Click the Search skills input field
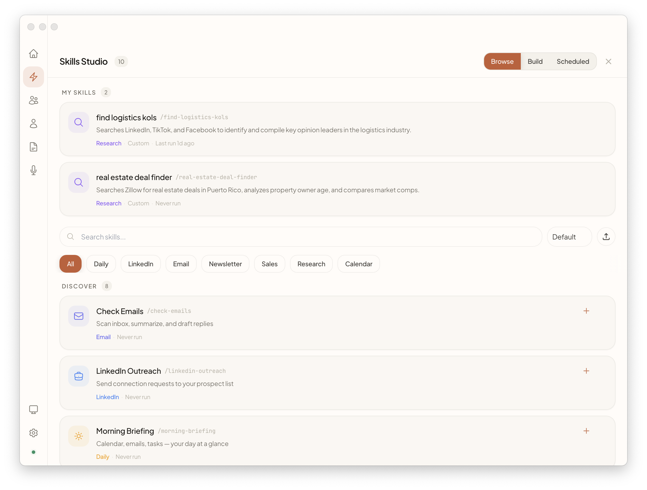 pyautogui.click(x=301, y=237)
